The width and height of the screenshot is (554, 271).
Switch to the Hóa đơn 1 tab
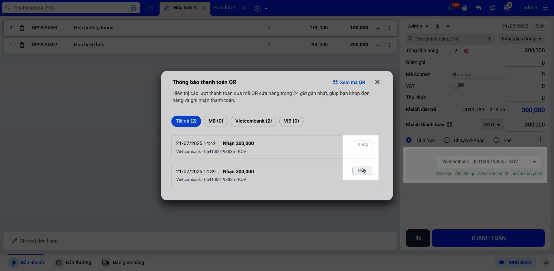[x=185, y=8]
